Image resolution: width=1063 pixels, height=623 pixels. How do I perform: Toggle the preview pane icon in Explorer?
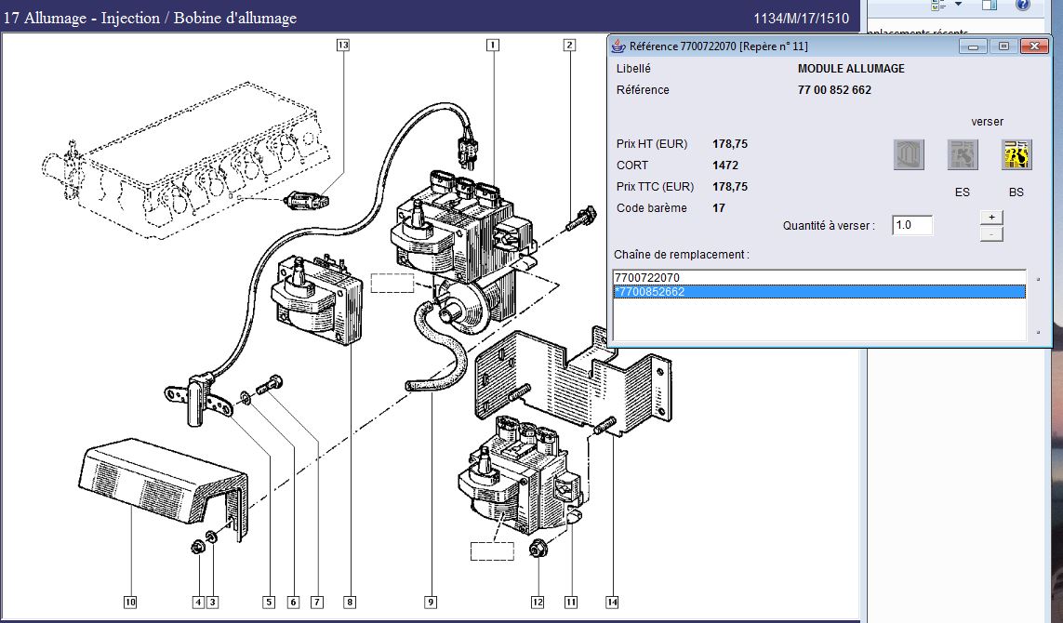991,6
